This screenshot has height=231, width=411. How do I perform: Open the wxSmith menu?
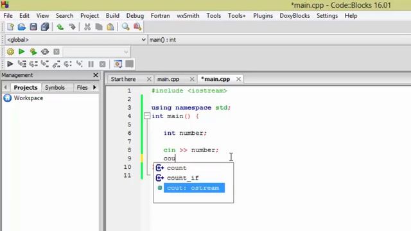point(188,15)
